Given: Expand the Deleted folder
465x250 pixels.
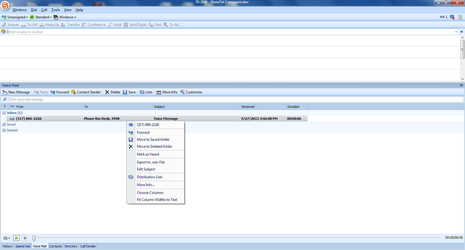Looking at the screenshot, I should tap(4, 130).
